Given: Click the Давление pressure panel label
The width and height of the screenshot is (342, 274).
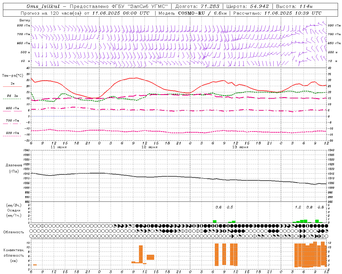Looking at the screenshot, I should pyautogui.click(x=14, y=165).
